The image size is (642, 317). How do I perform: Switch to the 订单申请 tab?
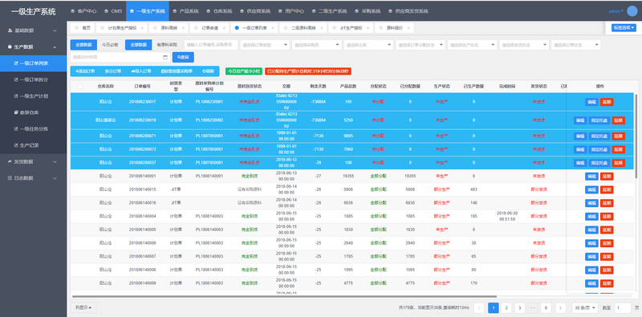coord(209,28)
